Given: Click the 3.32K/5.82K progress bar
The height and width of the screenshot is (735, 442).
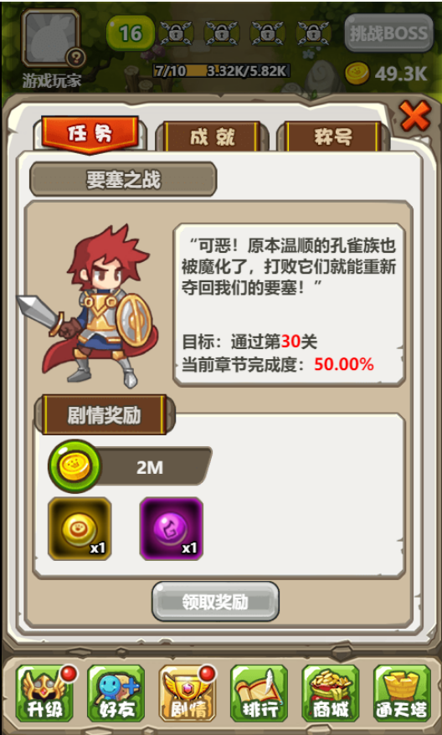Looking at the screenshot, I should [221, 71].
